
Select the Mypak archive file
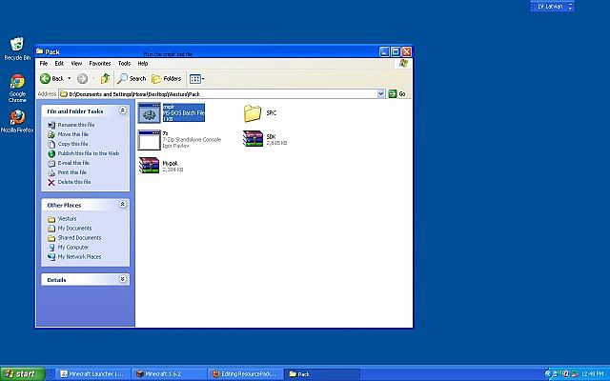click(x=149, y=166)
